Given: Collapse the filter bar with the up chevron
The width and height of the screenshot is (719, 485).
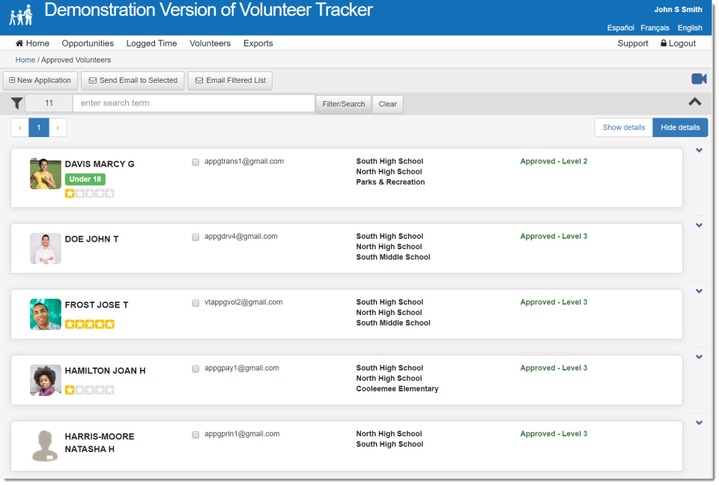Looking at the screenshot, I should 695,102.
